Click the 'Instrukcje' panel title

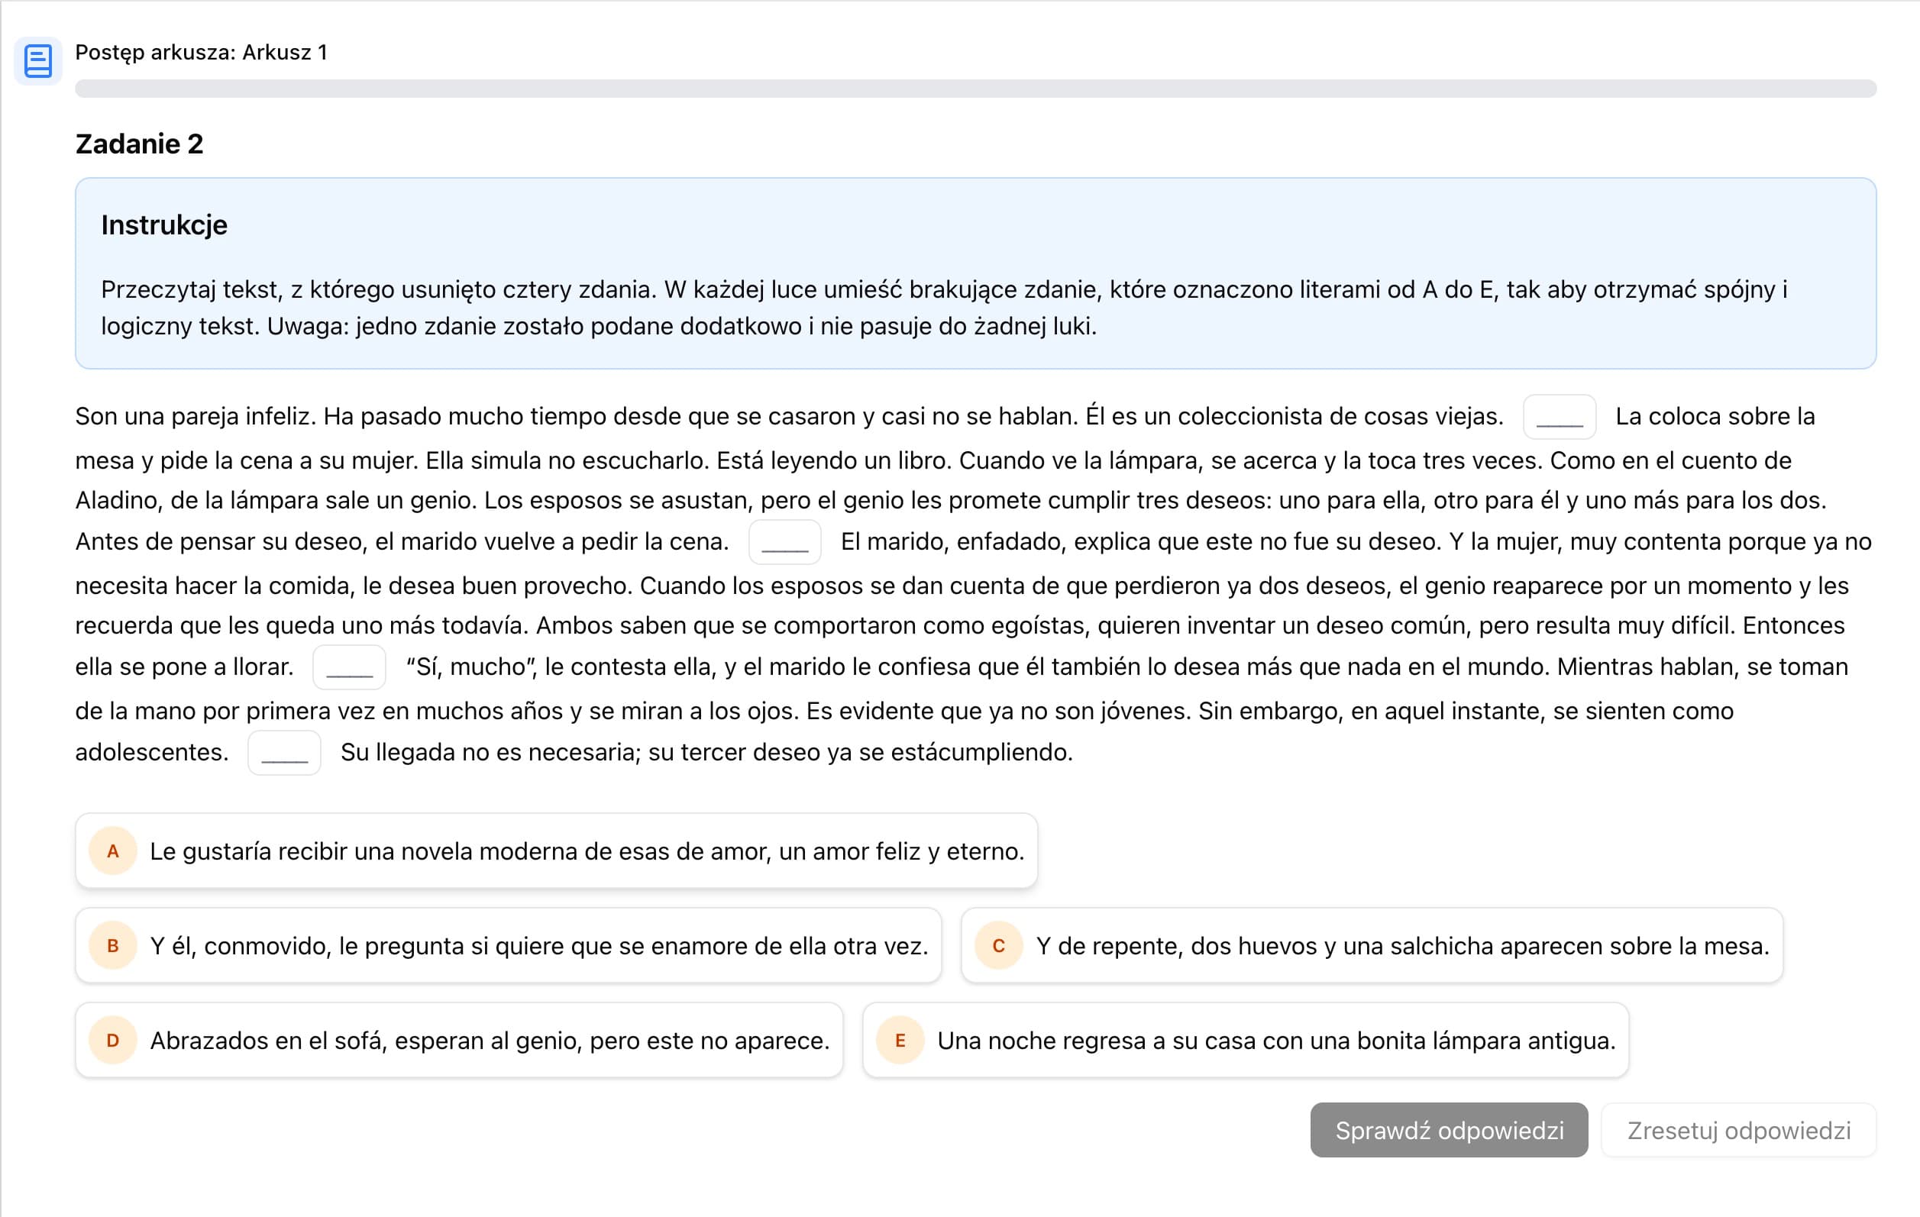tap(164, 225)
